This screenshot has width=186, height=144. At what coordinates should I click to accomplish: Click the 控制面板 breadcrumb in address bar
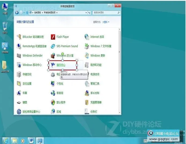click(37, 13)
